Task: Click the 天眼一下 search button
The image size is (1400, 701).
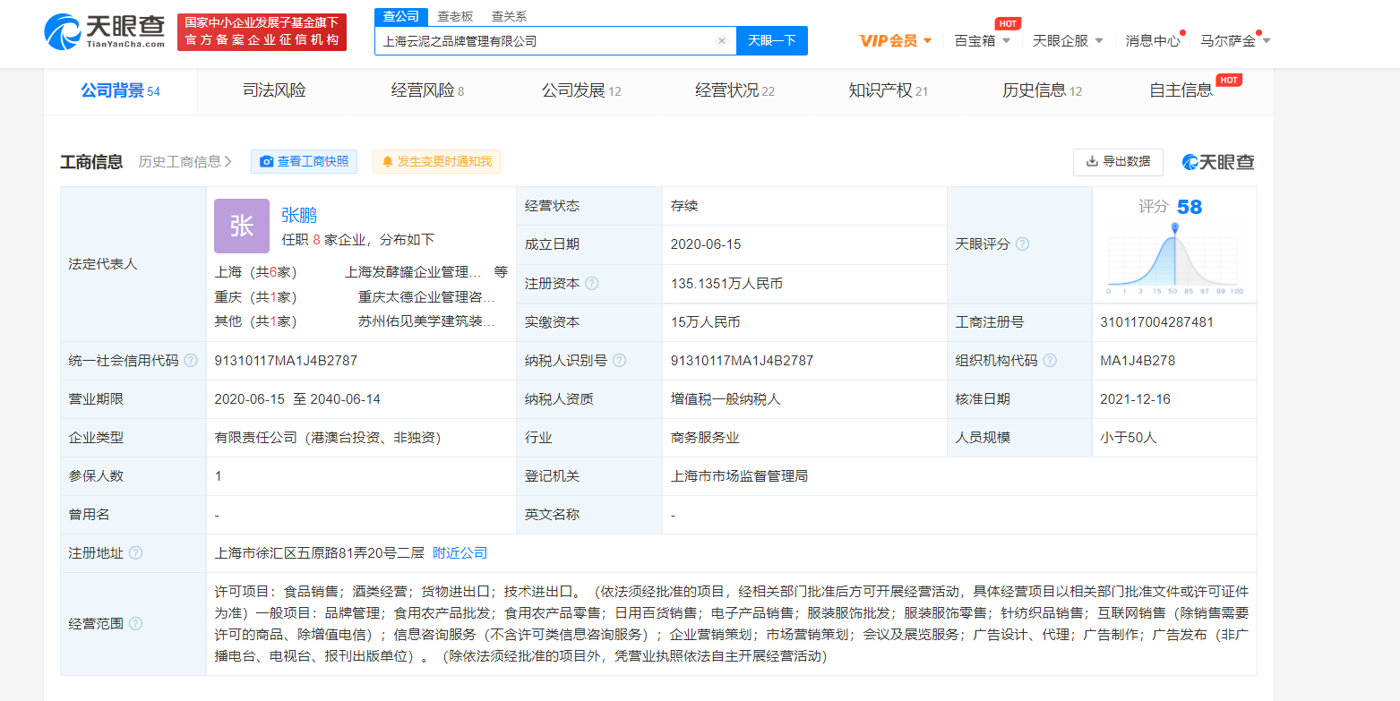Action: 772,40
